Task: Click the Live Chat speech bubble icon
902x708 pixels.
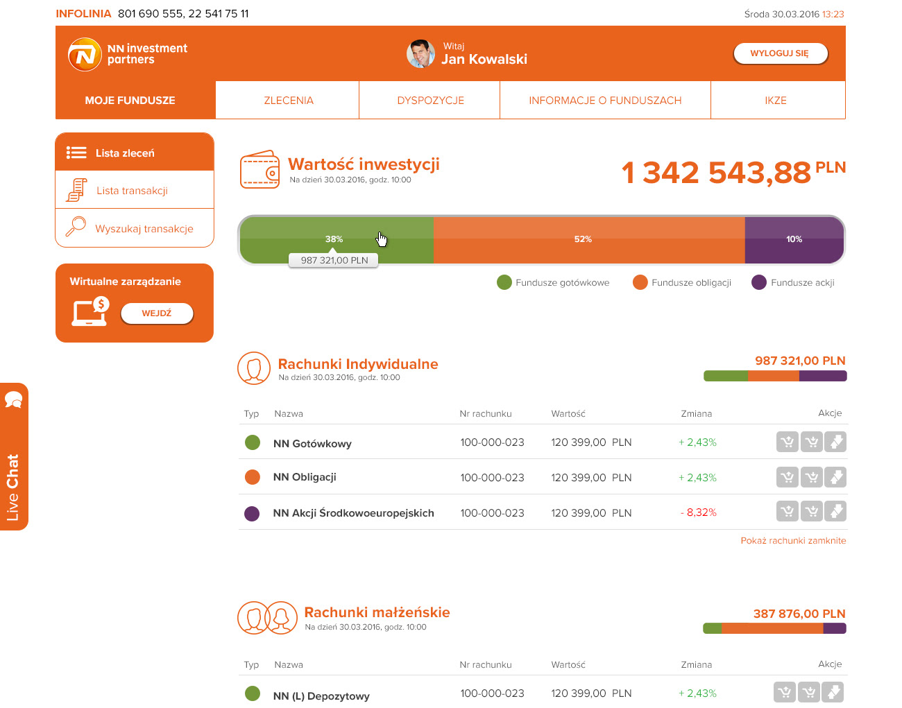Action: [x=14, y=400]
